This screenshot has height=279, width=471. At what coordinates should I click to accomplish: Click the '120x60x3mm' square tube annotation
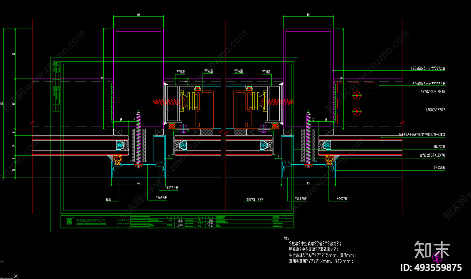[428, 68]
